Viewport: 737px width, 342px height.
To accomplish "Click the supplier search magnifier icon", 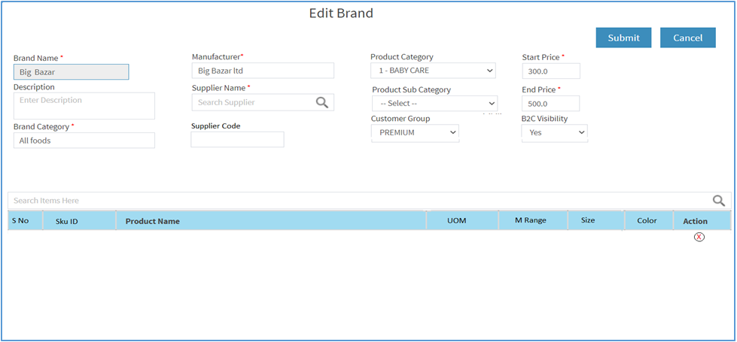I will (x=322, y=102).
